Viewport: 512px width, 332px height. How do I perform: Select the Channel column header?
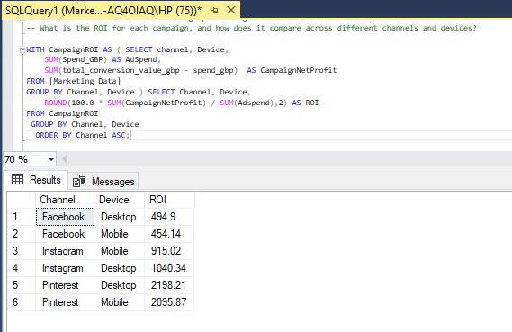65,200
